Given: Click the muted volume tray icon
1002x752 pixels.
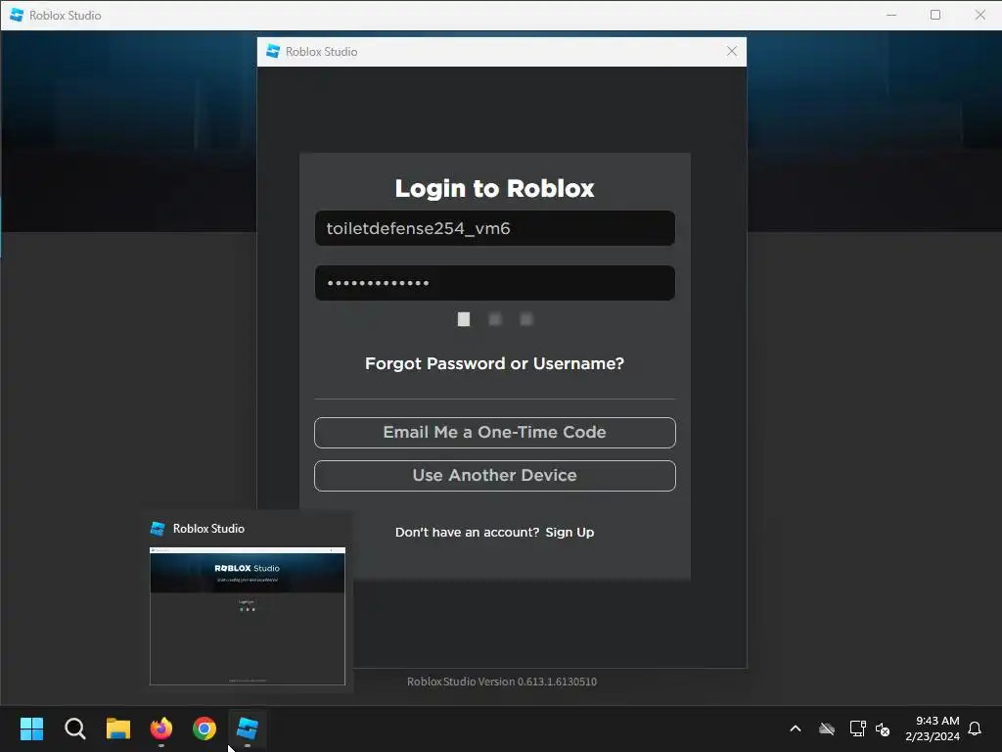Looking at the screenshot, I should click(883, 728).
